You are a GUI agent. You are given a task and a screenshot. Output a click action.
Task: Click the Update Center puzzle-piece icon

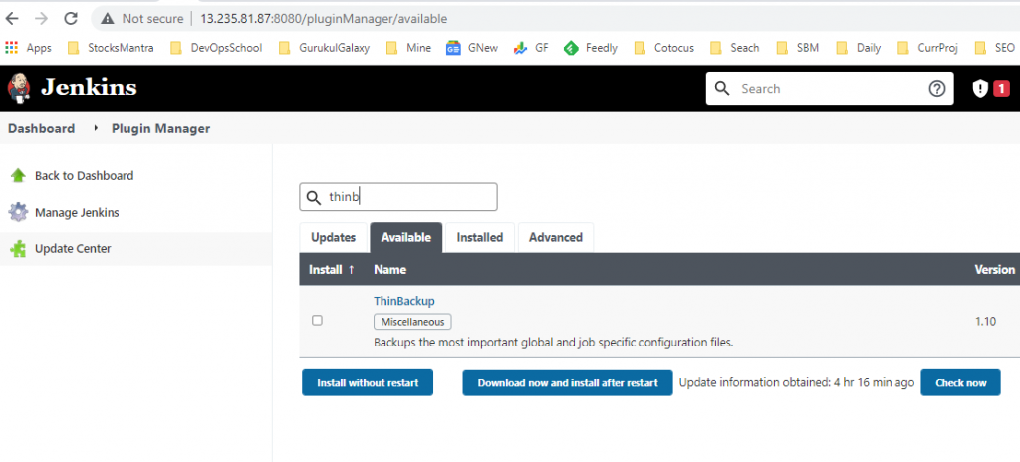(x=18, y=249)
